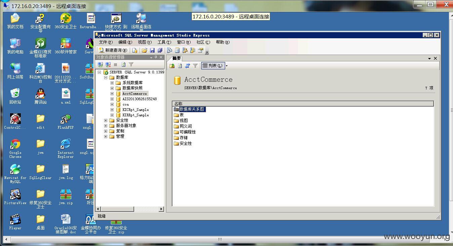Select the SERVER (SQL Server 9.0.1399) node
Viewport: 453px width, 246px height.
tap(137, 72)
